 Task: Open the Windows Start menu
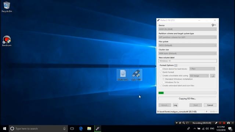pyautogui.click(x=4, y=129)
